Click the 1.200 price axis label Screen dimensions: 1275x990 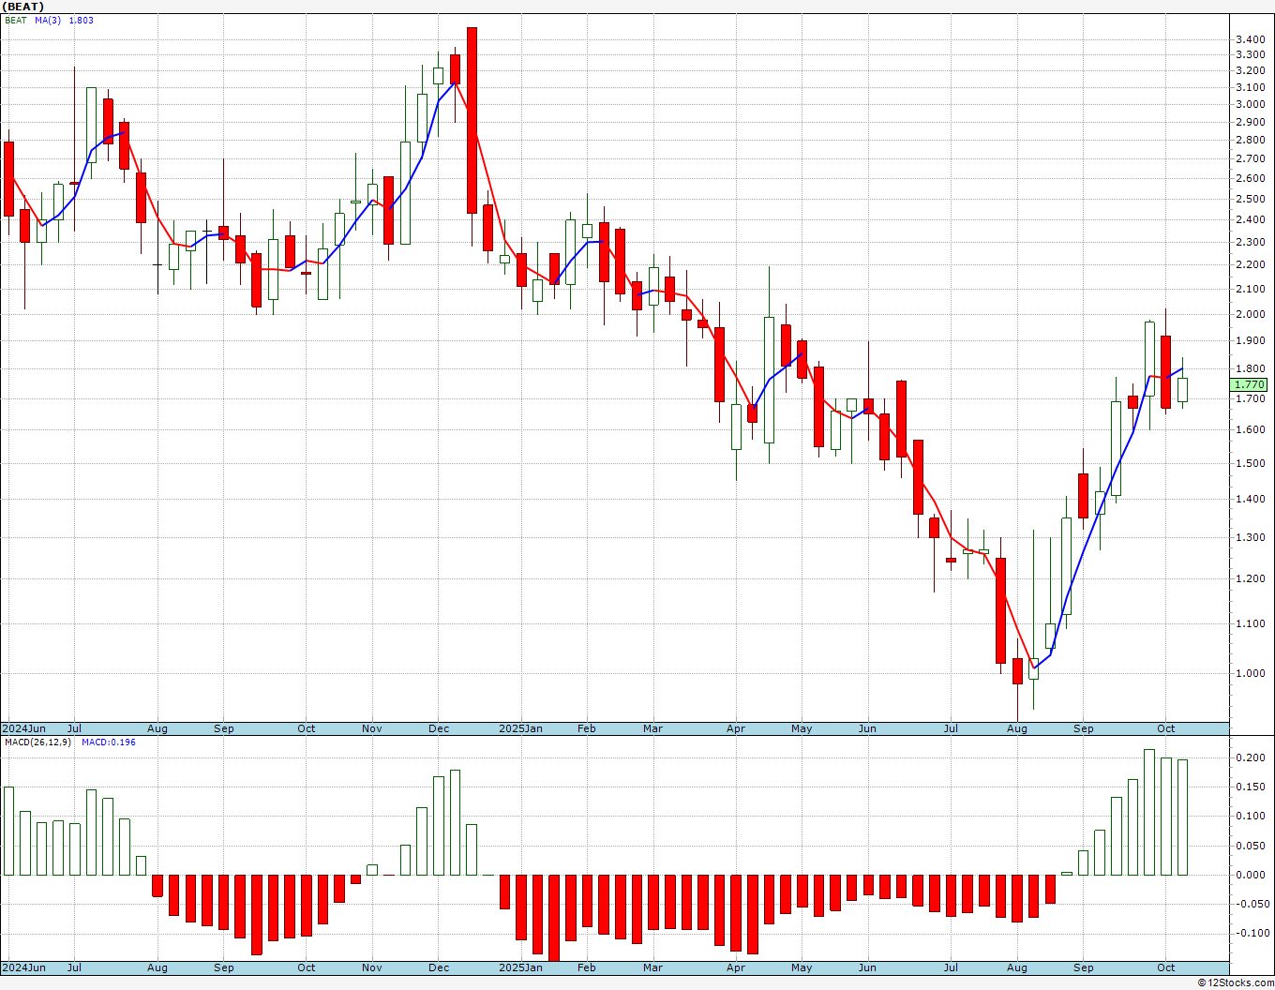[1251, 578]
